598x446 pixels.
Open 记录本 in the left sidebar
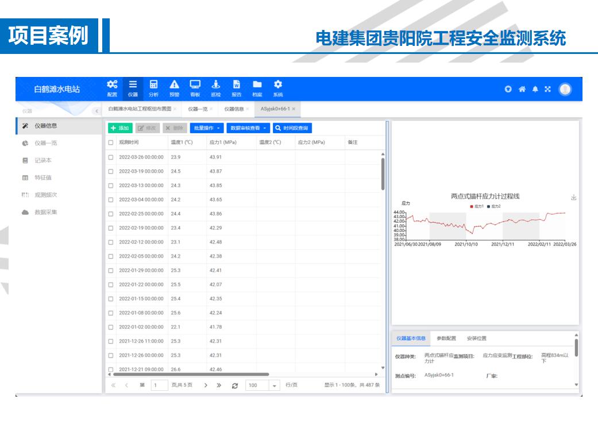tap(59, 161)
